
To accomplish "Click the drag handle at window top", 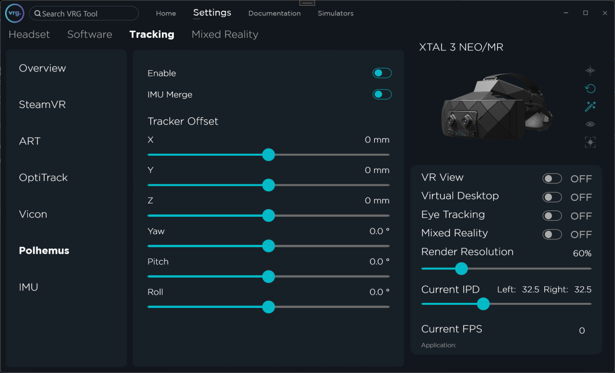I will [307, 3].
